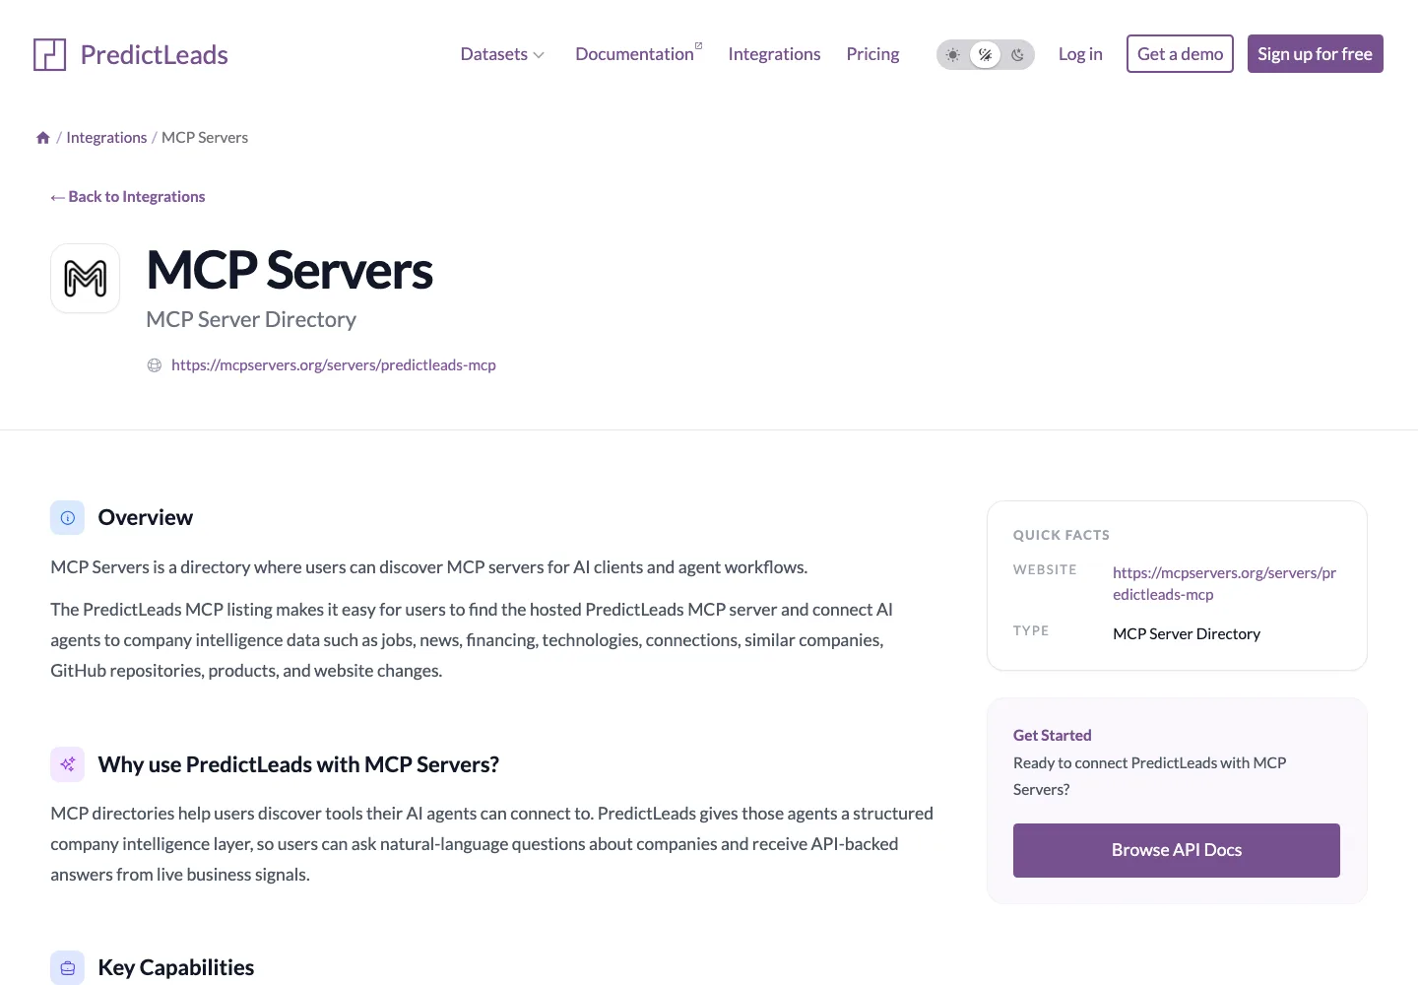Click the MCP Servers main heading

[290, 270]
